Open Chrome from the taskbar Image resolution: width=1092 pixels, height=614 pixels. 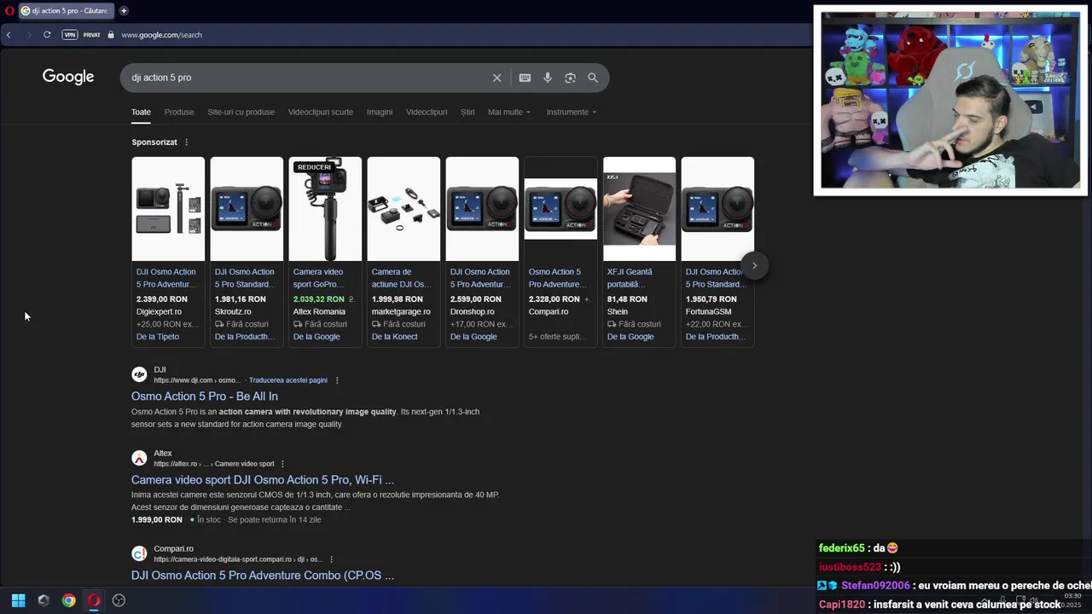(69, 600)
